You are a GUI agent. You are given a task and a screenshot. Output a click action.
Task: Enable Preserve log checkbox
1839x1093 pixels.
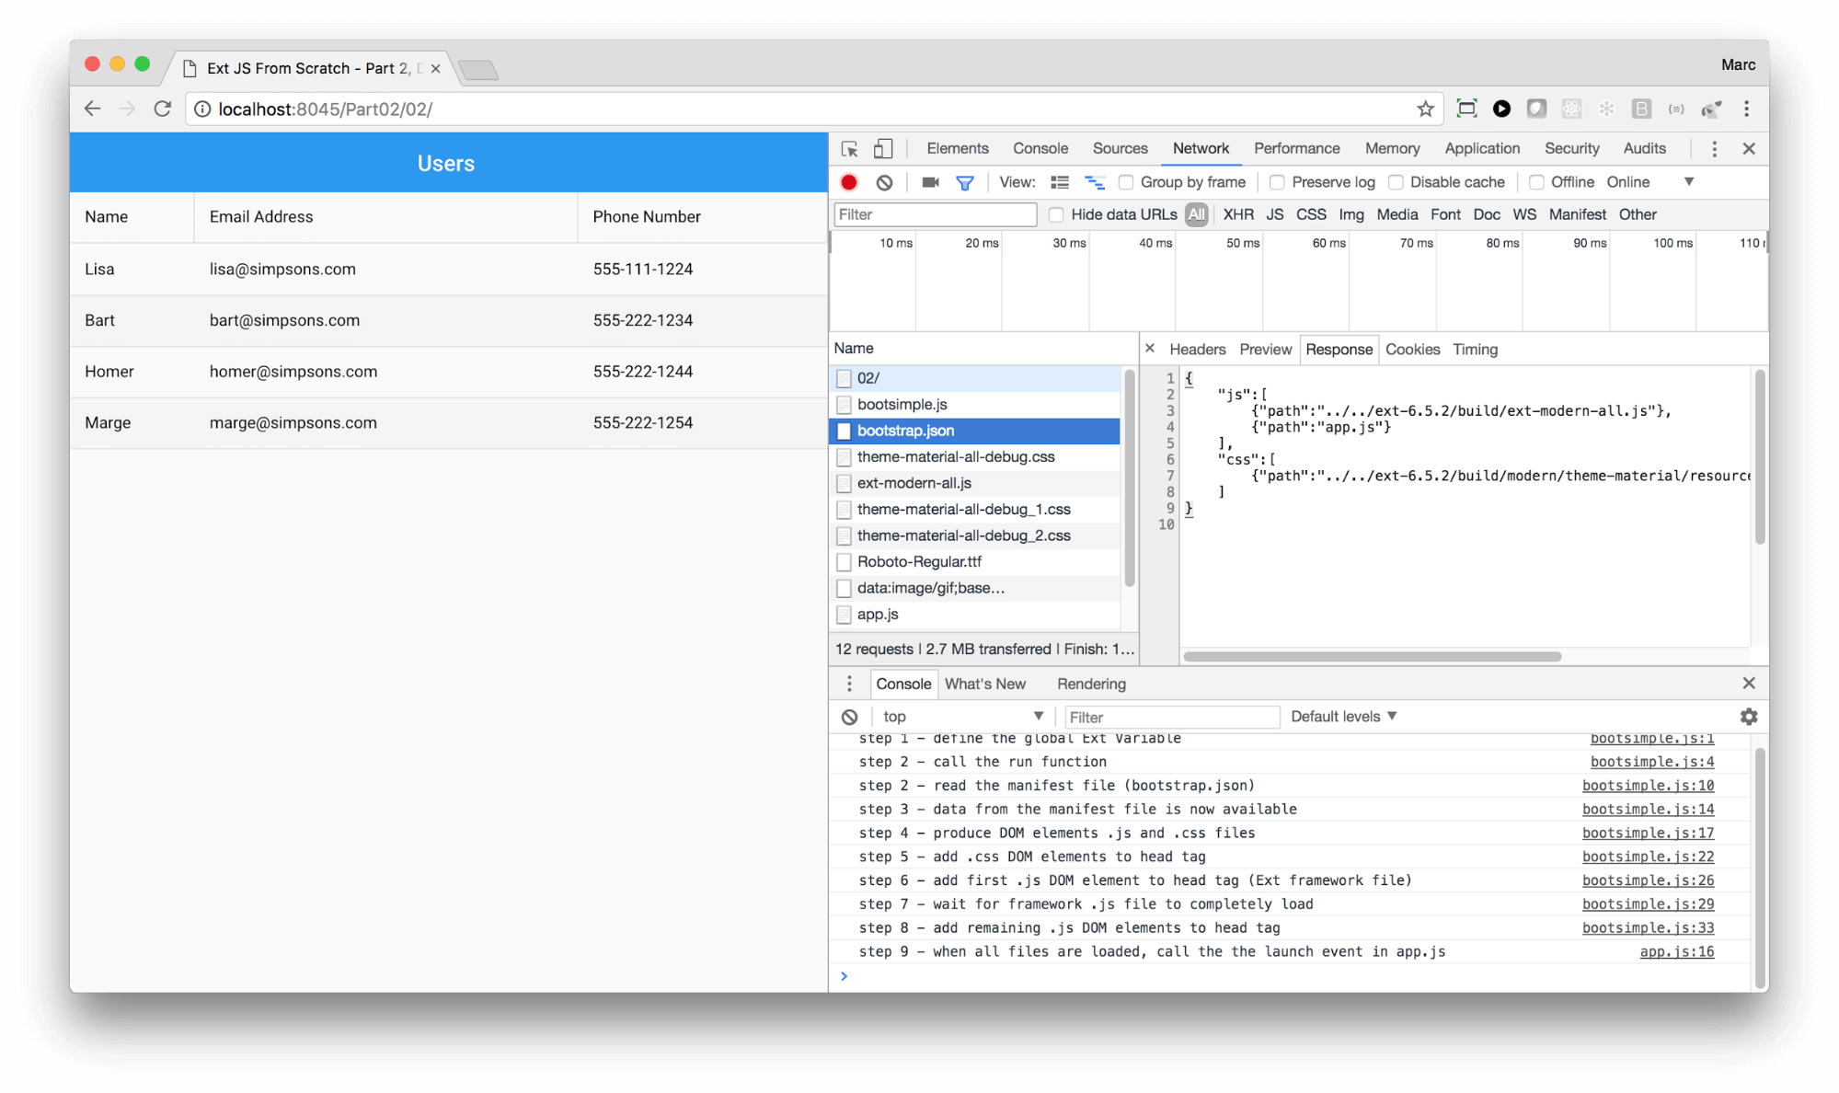point(1277,182)
